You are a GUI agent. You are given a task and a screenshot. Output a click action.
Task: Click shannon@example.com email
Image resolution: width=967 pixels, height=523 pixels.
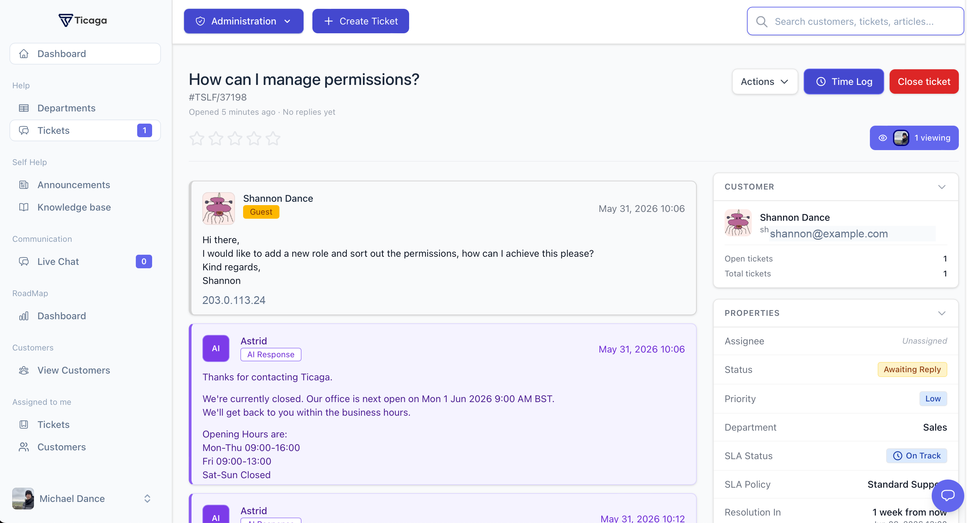[x=828, y=234]
